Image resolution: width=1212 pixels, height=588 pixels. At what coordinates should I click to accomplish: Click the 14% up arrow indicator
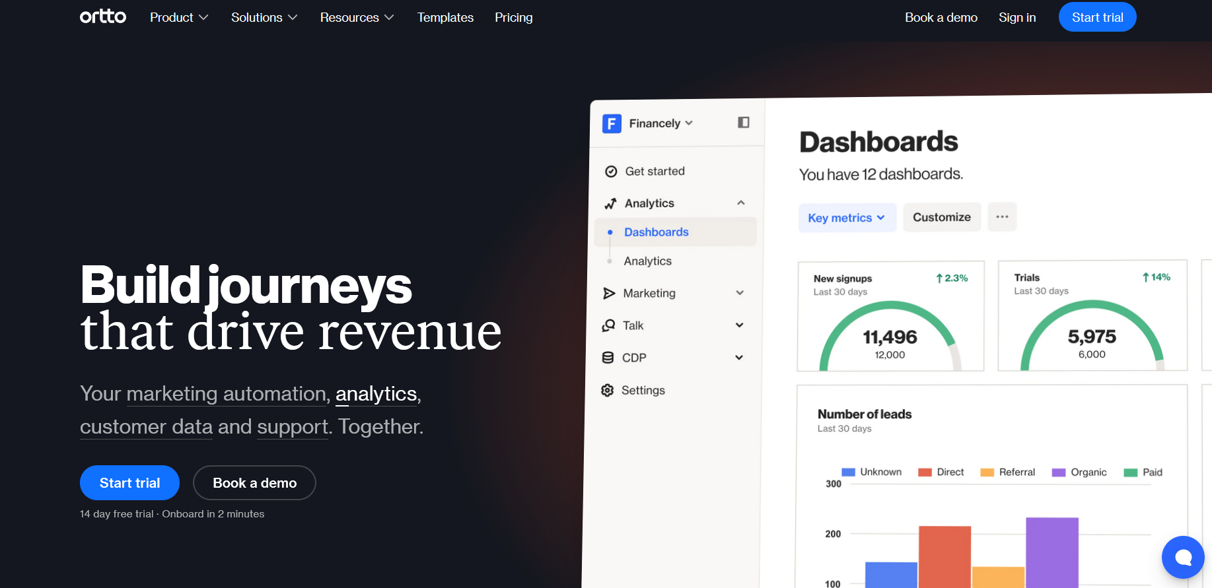point(1157,277)
